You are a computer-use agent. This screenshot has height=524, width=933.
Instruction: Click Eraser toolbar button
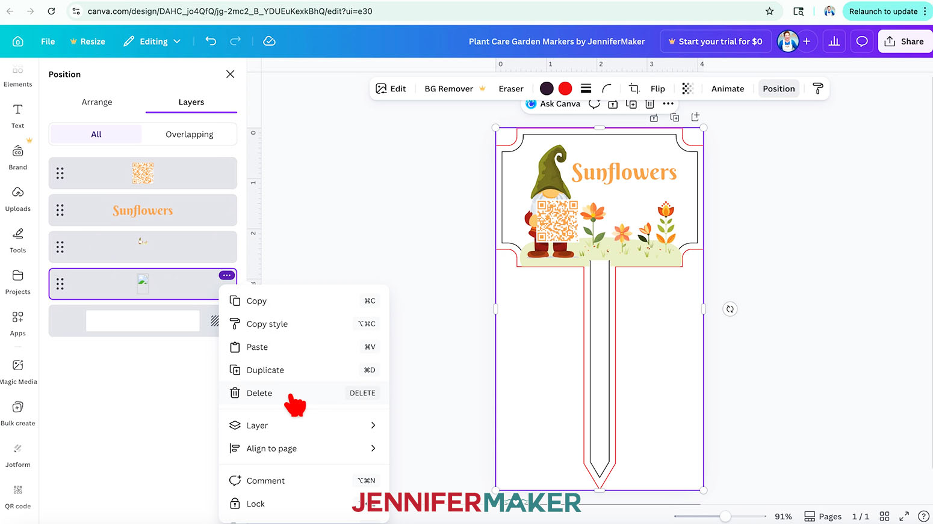point(511,88)
